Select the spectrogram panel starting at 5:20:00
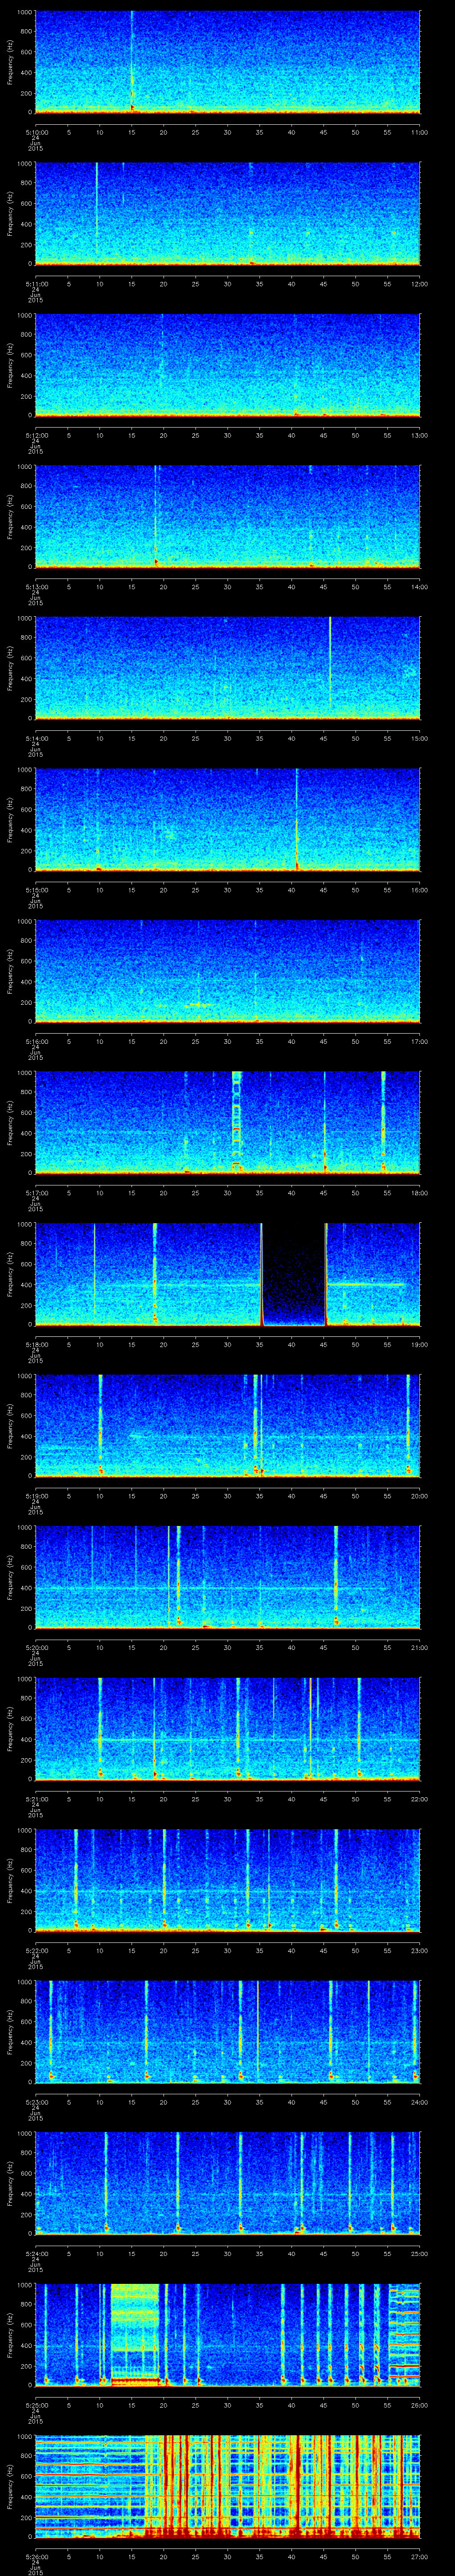The width and height of the screenshot is (455, 2576). [x=228, y=1577]
